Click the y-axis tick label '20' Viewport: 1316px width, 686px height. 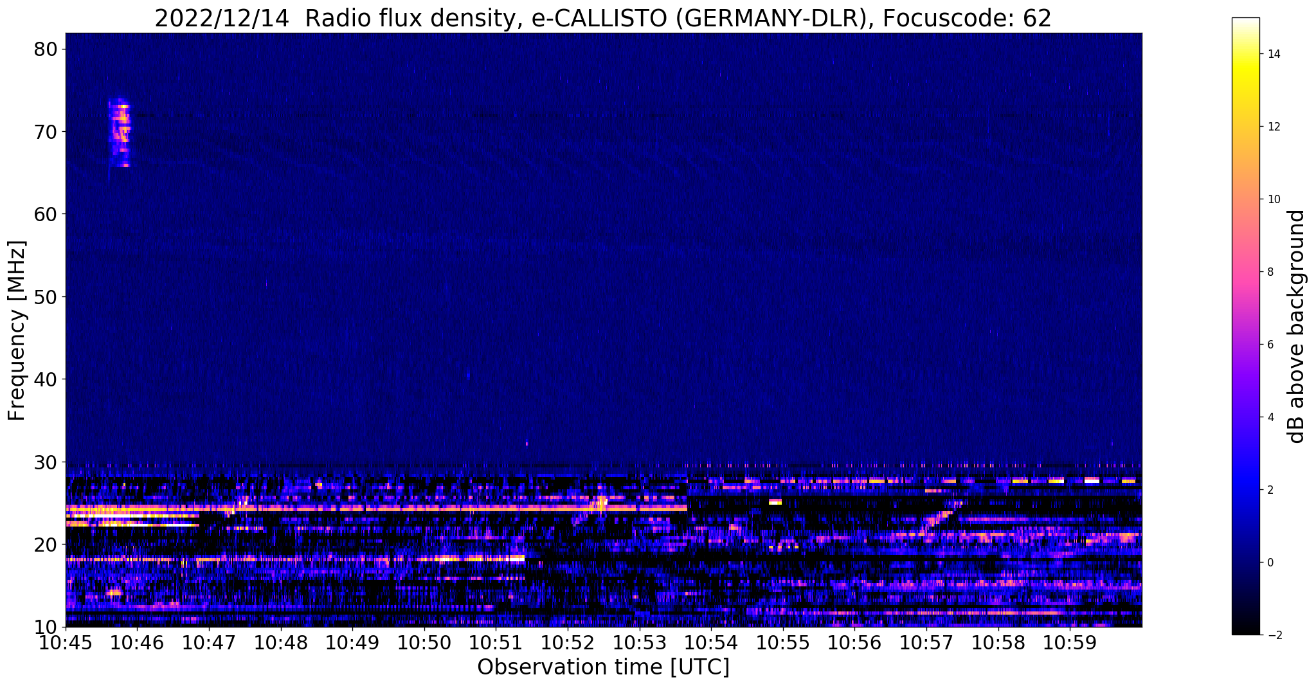point(47,545)
